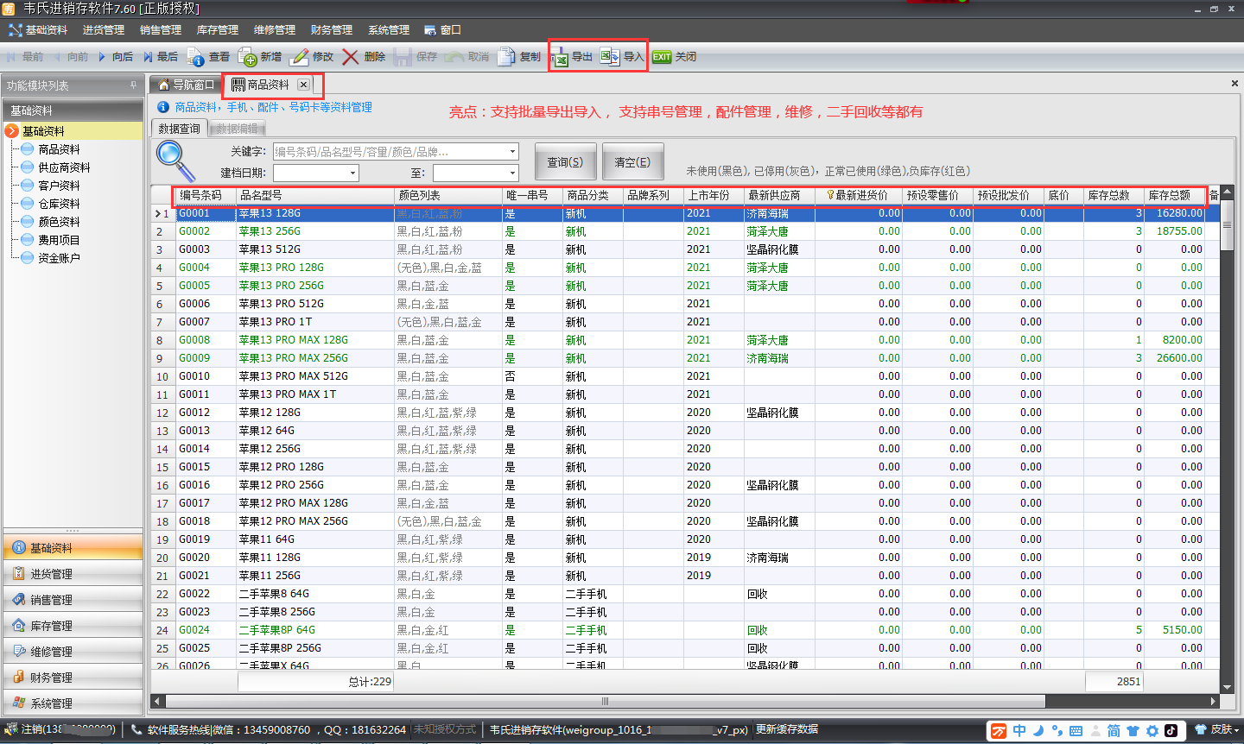
Task: Toggle the 简 simplified Chinese indicator
Action: [1114, 730]
